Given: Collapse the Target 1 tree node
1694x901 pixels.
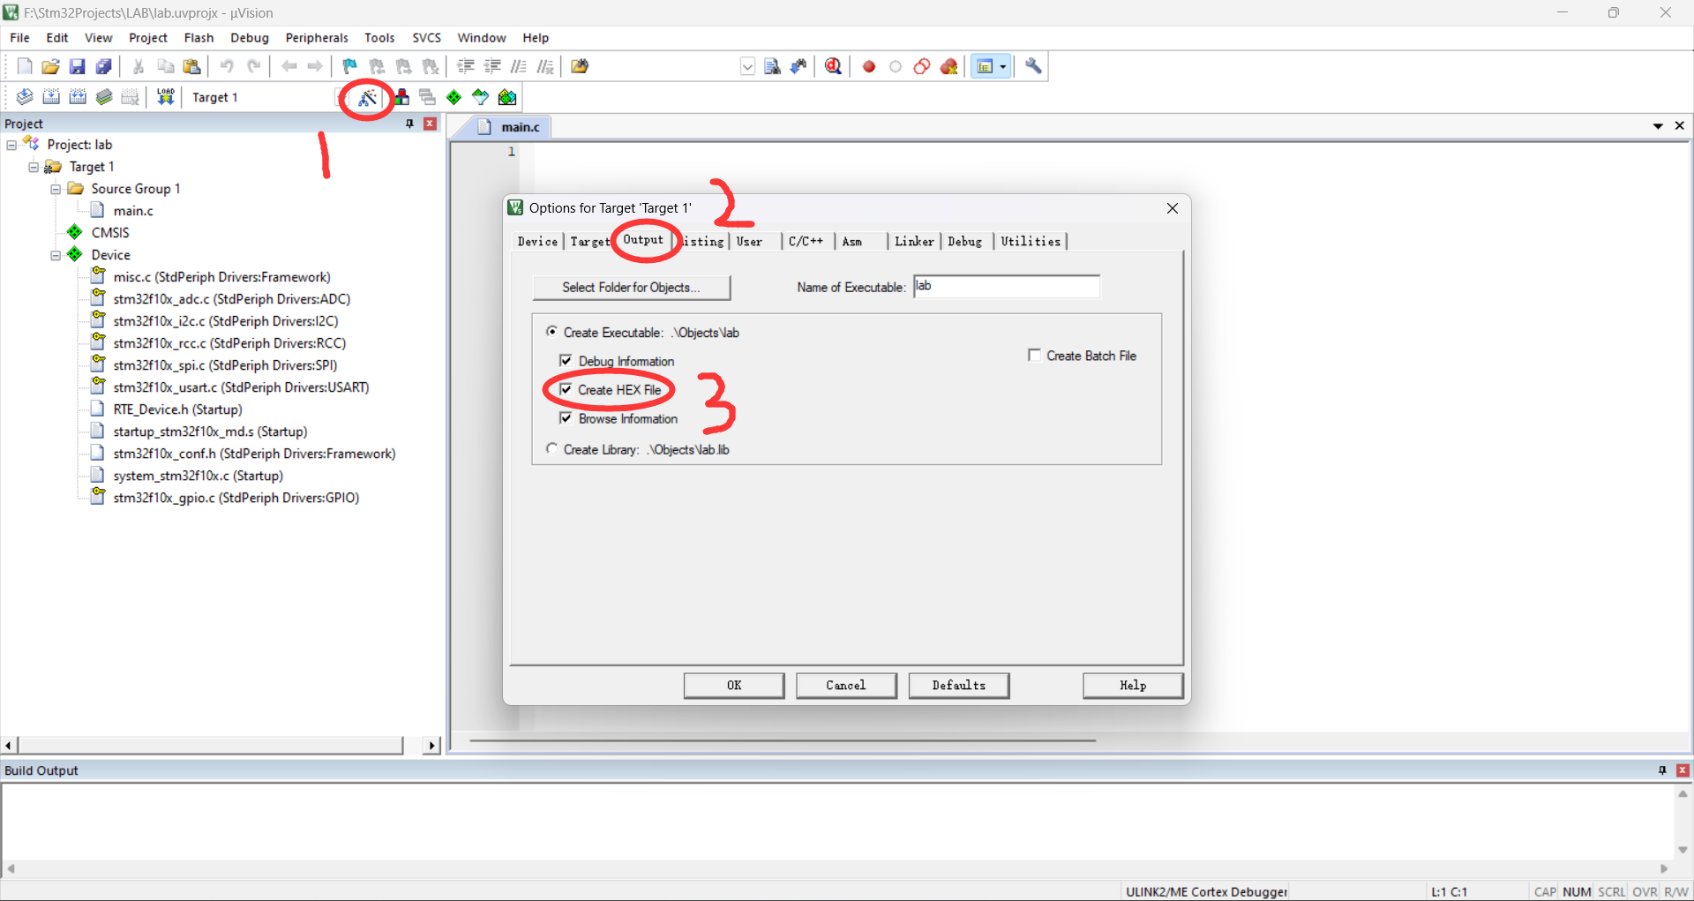Looking at the screenshot, I should click(34, 167).
